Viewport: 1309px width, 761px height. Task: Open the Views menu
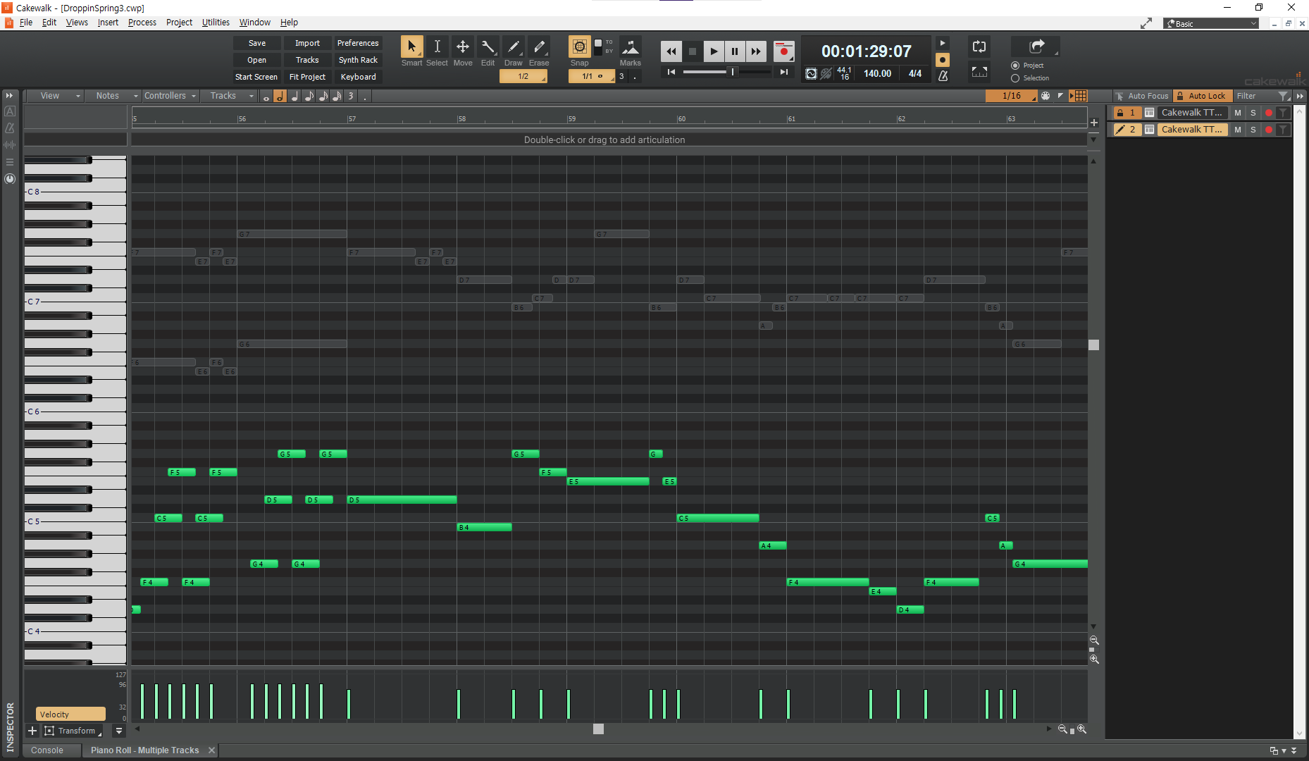[x=77, y=23]
